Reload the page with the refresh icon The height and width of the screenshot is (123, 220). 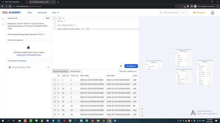[10, 6]
